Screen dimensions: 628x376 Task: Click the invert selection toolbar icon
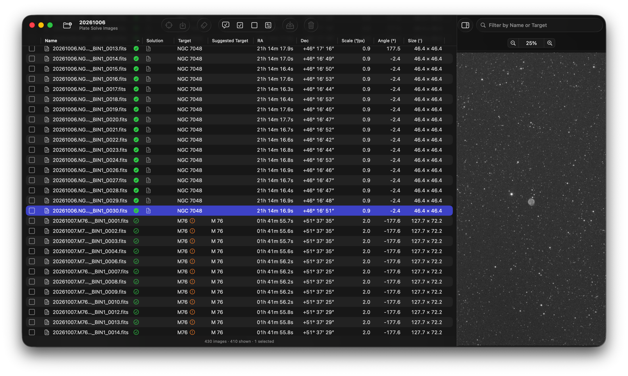[x=268, y=25]
